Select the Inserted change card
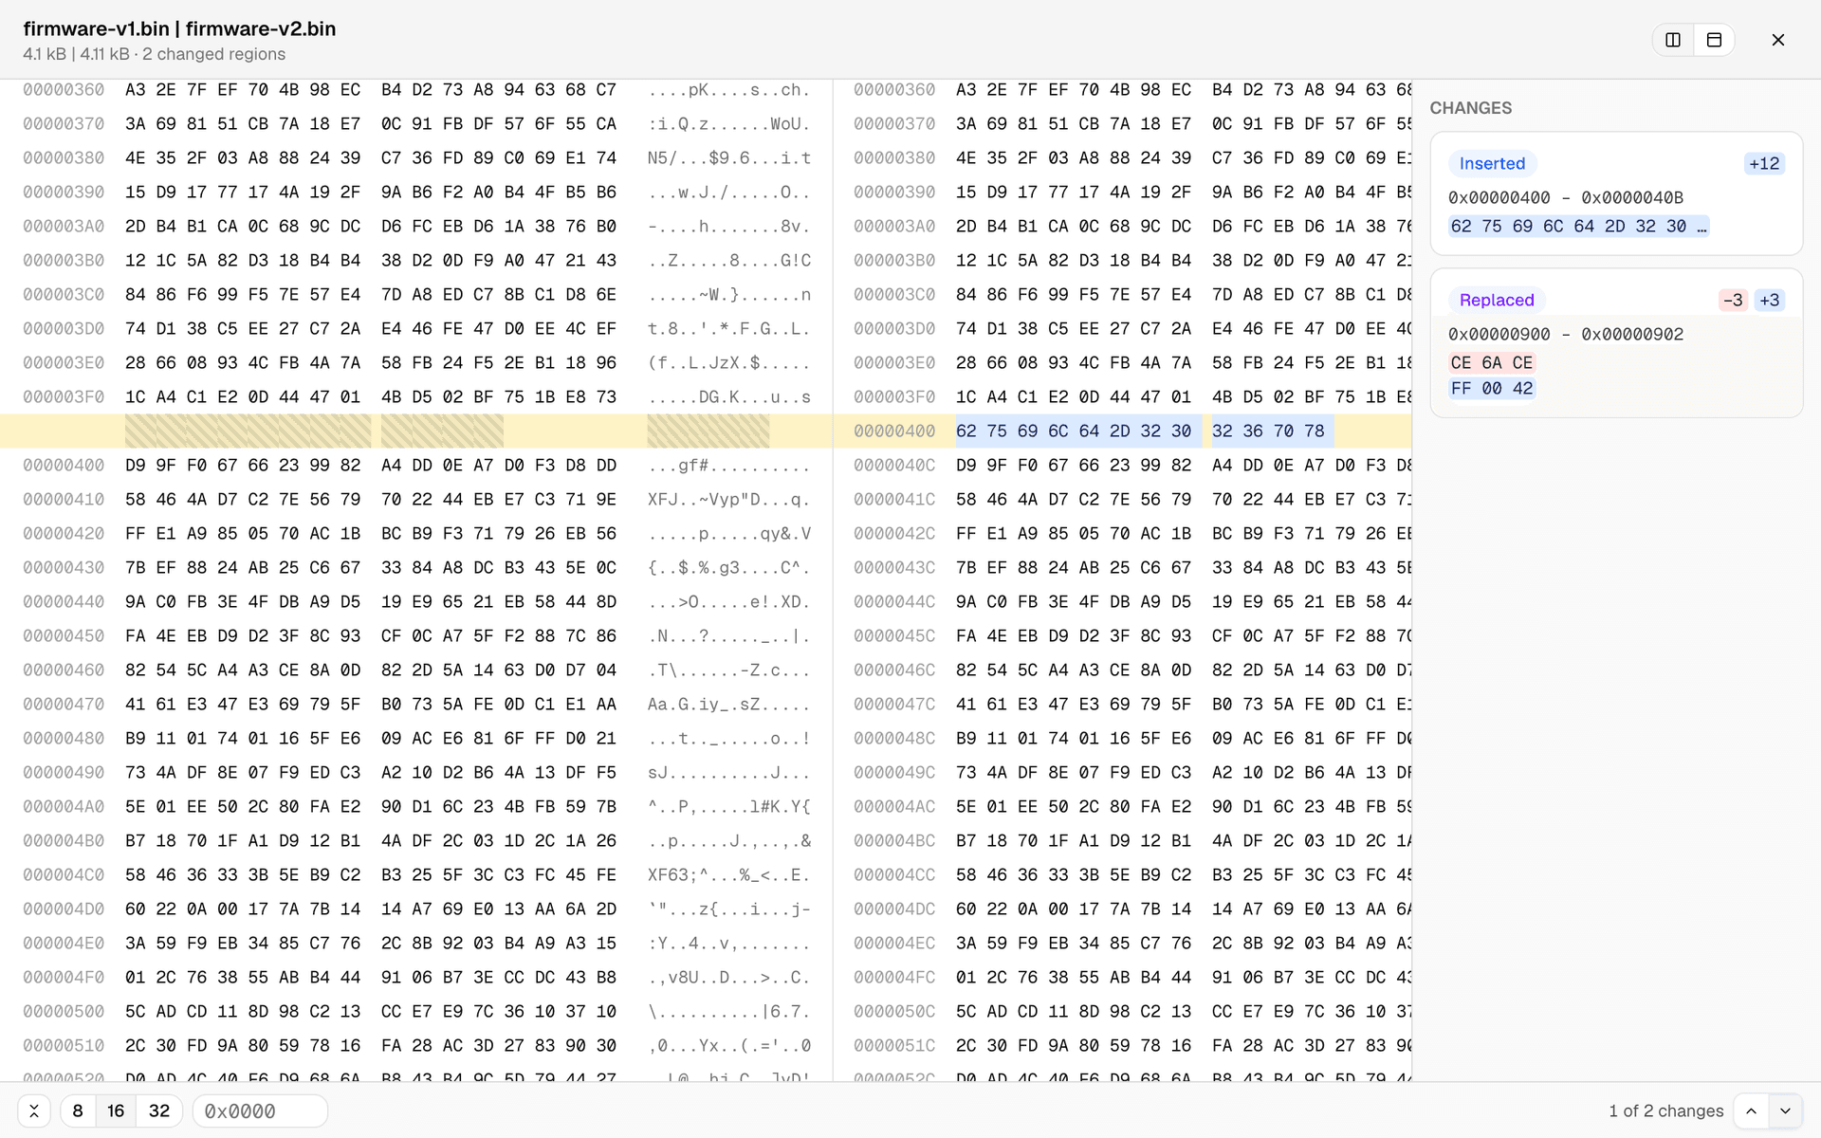 click(x=1616, y=193)
